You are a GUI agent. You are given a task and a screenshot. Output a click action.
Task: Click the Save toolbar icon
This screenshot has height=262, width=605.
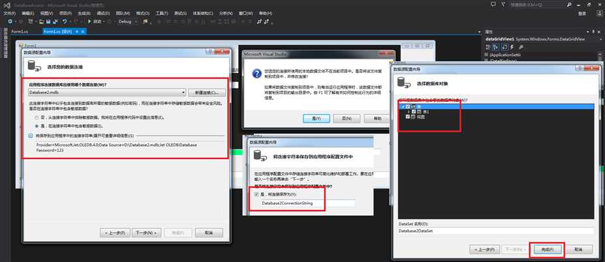tap(48, 22)
